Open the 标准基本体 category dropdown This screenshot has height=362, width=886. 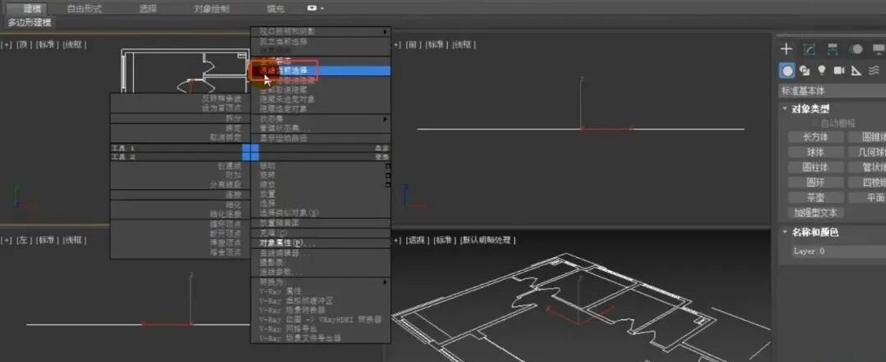(x=832, y=91)
